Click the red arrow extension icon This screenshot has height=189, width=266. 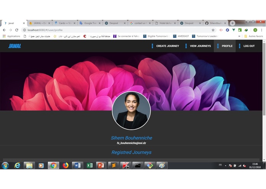[x=221, y=30]
